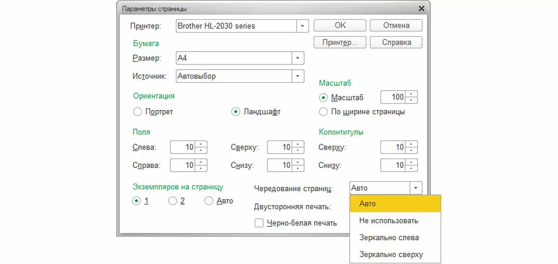Click the Brother HL-2030 series printer field

[x=236, y=26]
